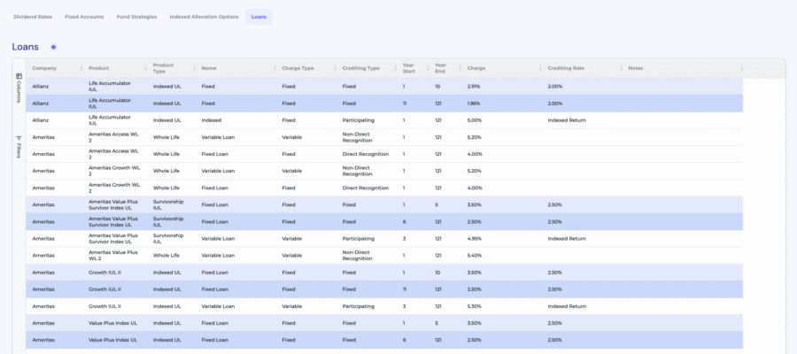
Task: Open the Fixed Accounts tab
Action: coord(84,17)
